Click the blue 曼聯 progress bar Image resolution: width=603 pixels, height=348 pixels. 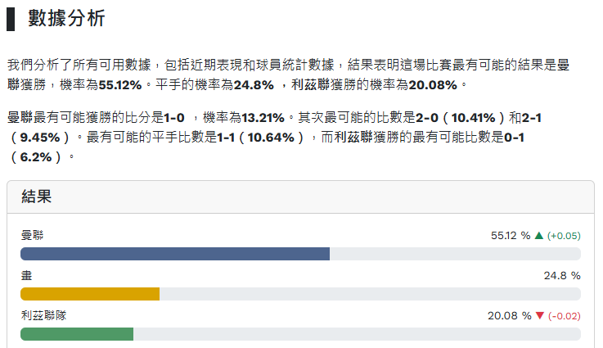[175, 254]
